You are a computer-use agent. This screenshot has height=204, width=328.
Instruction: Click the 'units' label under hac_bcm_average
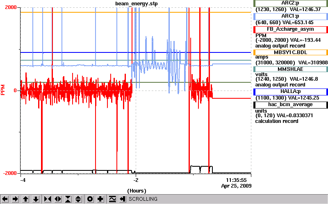click(261, 111)
